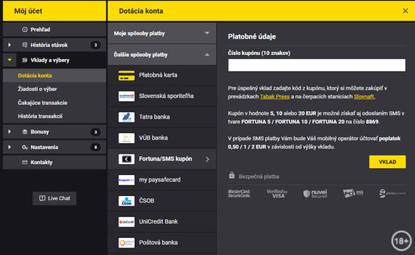Click the Prehľad info icon
Screen dimensions: 415x255
point(24,29)
